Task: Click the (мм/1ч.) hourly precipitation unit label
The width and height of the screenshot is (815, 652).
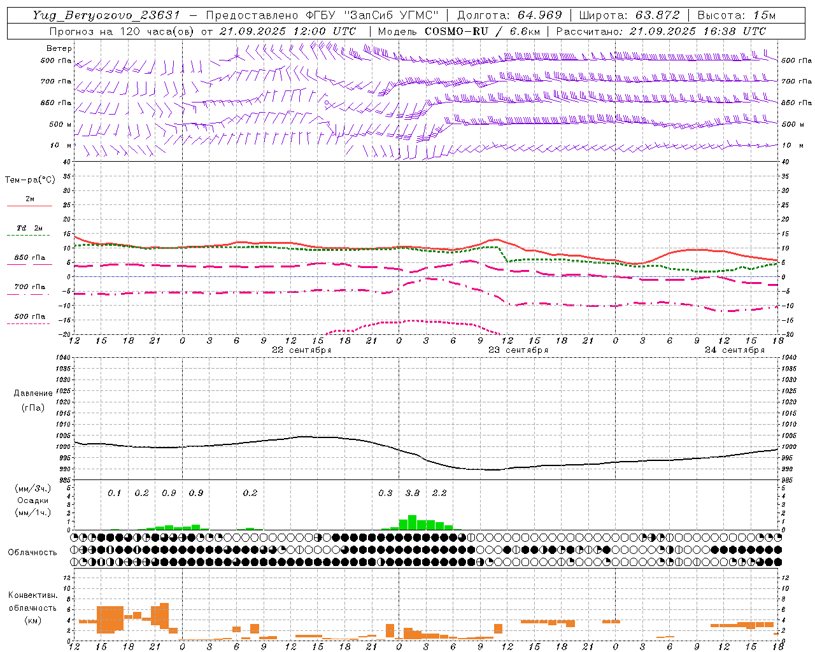Action: (34, 513)
